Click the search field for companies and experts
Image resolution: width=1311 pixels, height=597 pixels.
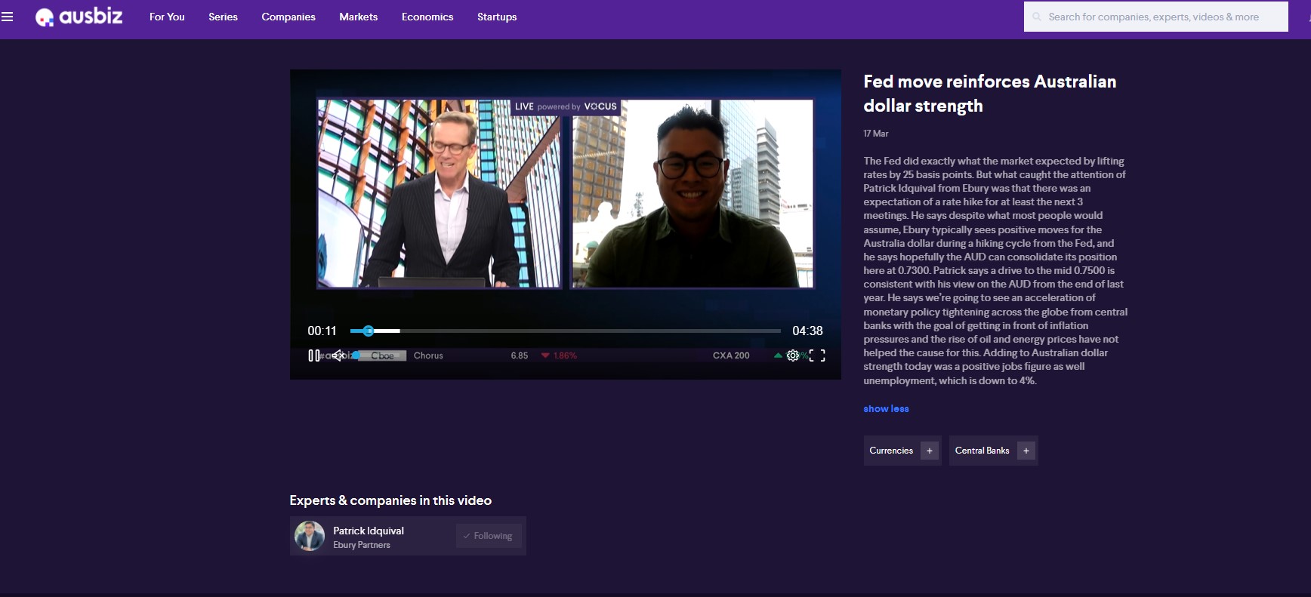(1155, 17)
